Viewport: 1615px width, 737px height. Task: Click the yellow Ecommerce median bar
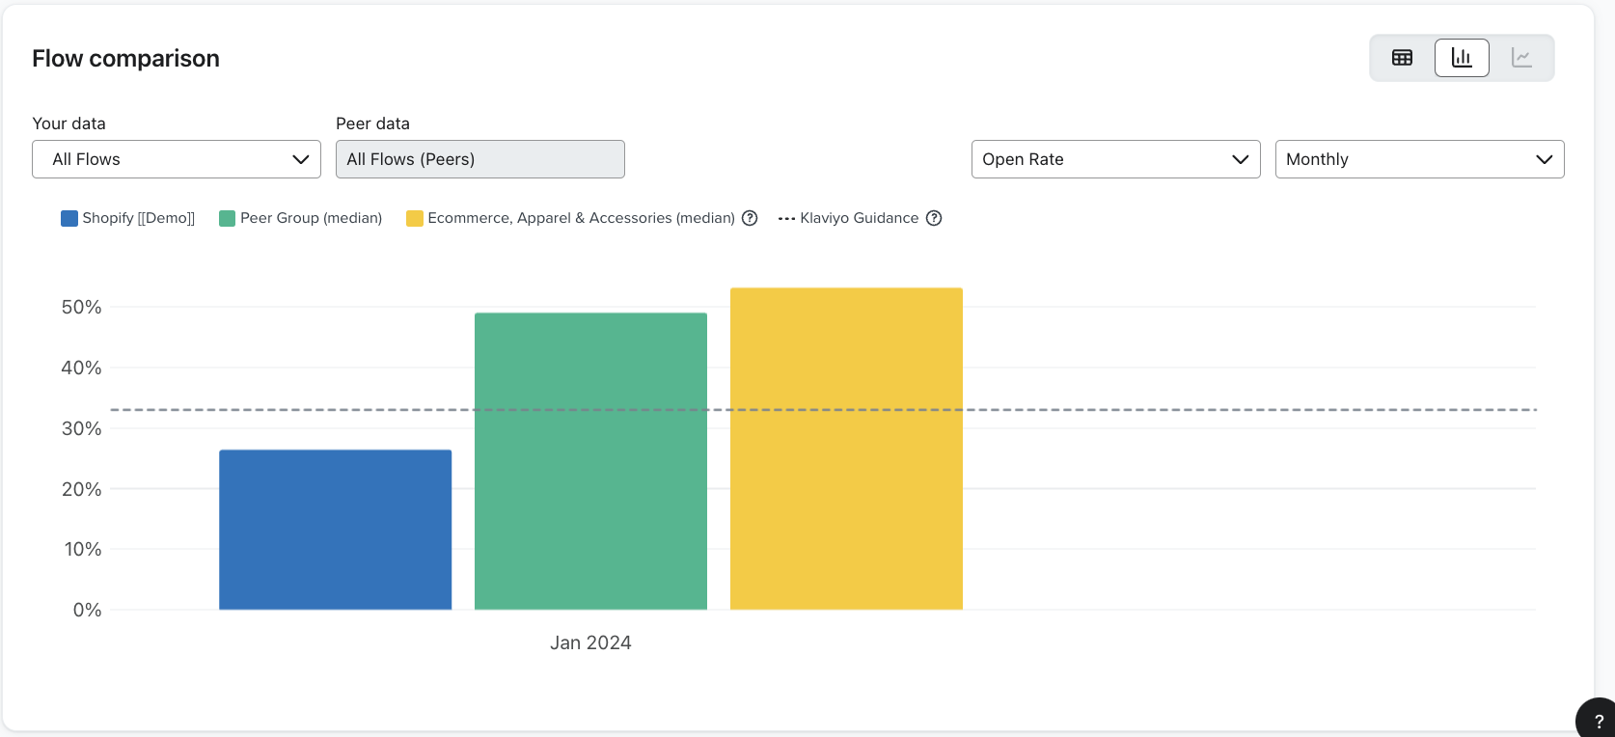[846, 449]
